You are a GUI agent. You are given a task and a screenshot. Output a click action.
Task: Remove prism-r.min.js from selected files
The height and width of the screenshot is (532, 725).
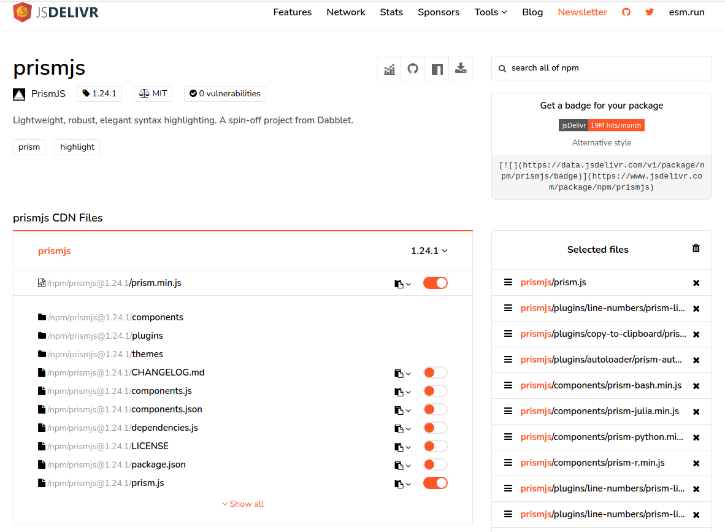696,463
